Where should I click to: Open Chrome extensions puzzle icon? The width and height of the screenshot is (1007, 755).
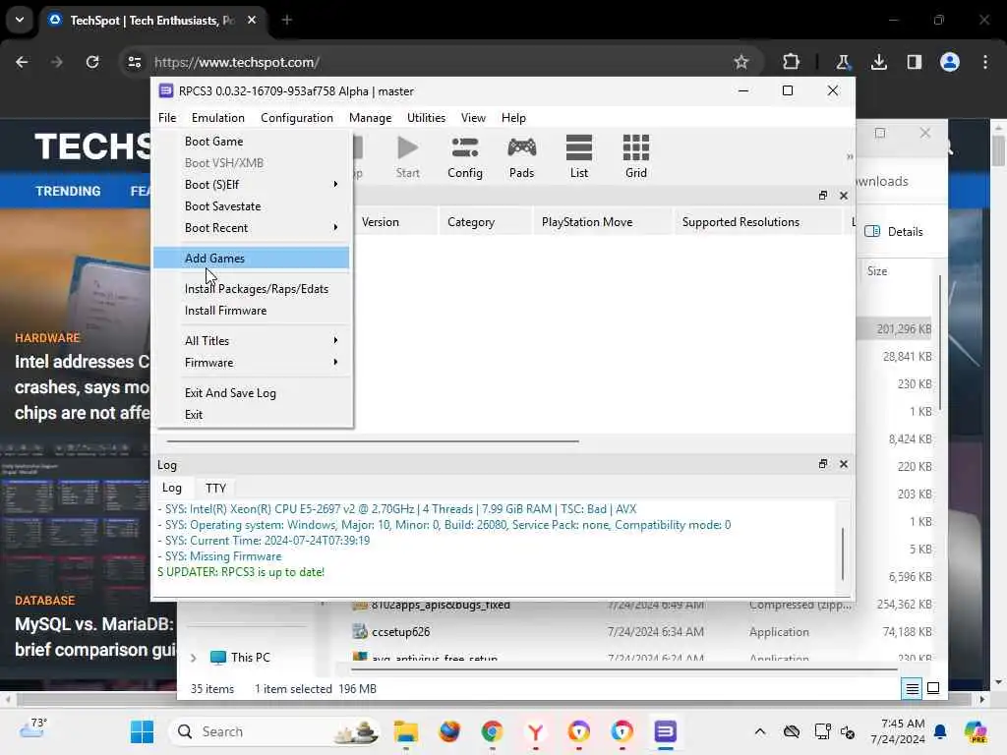point(791,62)
